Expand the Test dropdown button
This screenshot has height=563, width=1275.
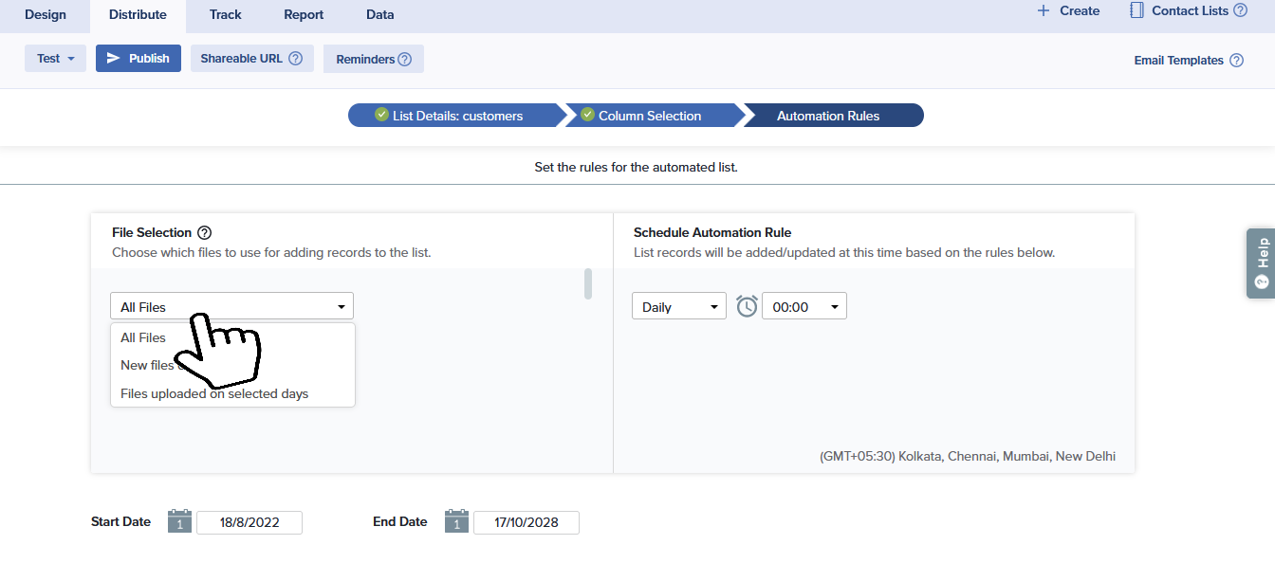pos(55,59)
